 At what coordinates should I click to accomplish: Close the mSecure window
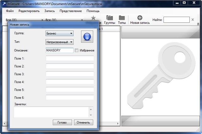(x=194, y=3)
